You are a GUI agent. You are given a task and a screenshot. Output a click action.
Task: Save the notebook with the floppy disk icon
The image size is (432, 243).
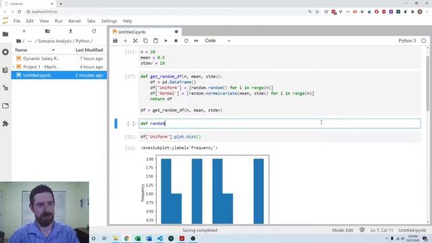click(115, 40)
